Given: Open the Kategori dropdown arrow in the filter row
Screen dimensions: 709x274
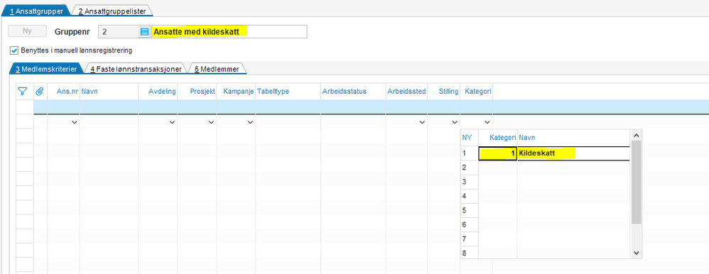Looking at the screenshot, I should (x=487, y=123).
